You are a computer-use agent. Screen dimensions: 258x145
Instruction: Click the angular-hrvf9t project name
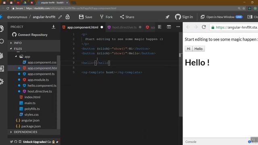tap(44, 17)
